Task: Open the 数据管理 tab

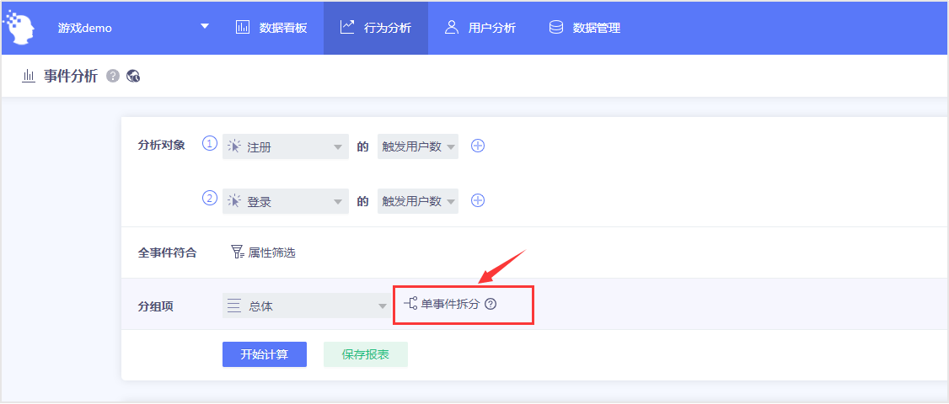Action: [x=585, y=28]
